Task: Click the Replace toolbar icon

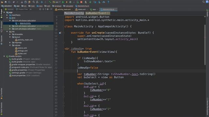Action: pyautogui.click(x=37, y=2)
